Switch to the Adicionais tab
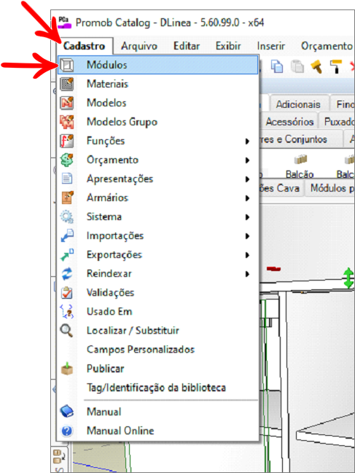Screen dimensions: 355x473 click(298, 104)
